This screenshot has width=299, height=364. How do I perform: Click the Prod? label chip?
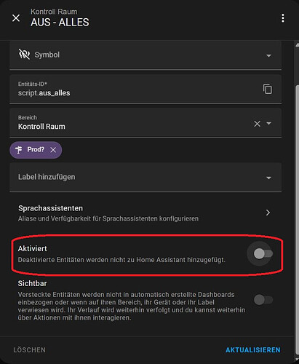click(36, 150)
